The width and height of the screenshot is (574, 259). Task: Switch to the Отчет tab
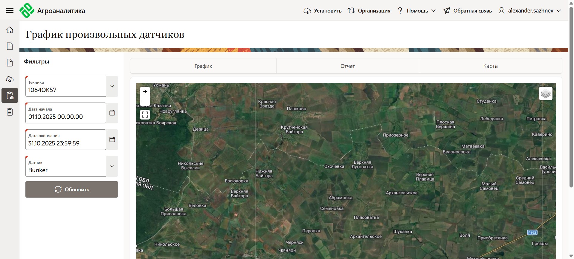pos(347,66)
